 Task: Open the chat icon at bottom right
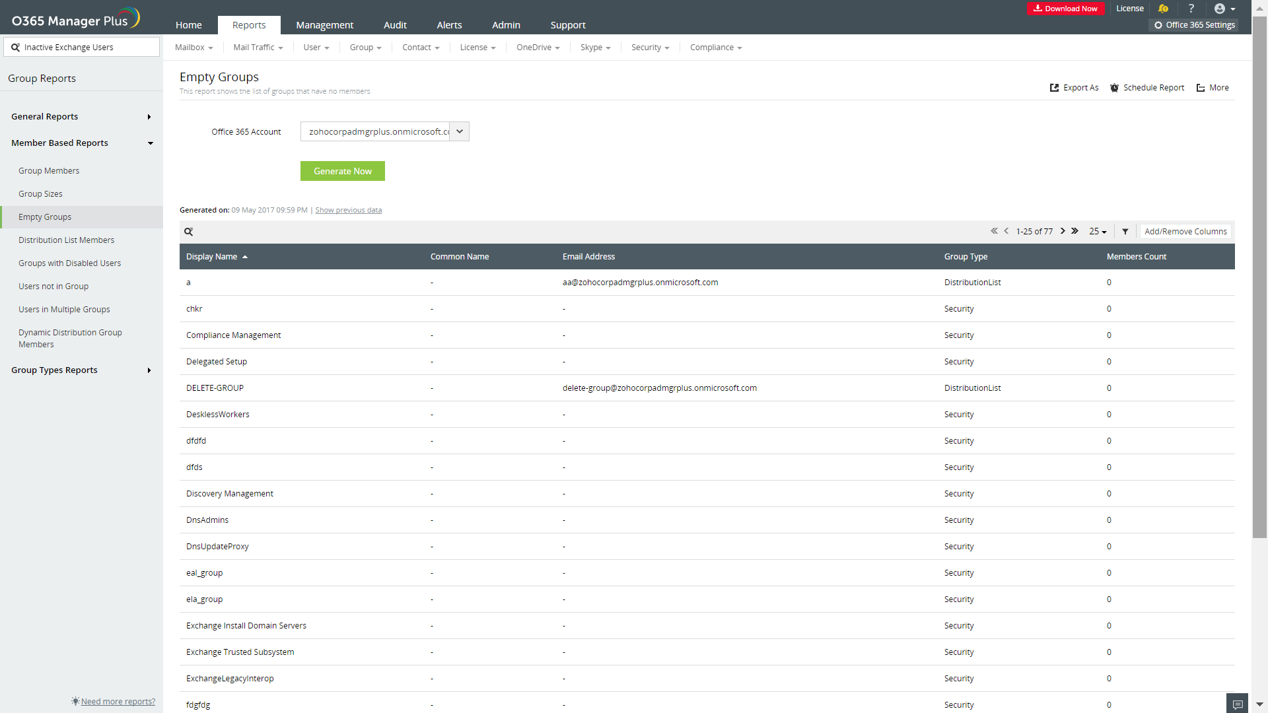(1238, 704)
